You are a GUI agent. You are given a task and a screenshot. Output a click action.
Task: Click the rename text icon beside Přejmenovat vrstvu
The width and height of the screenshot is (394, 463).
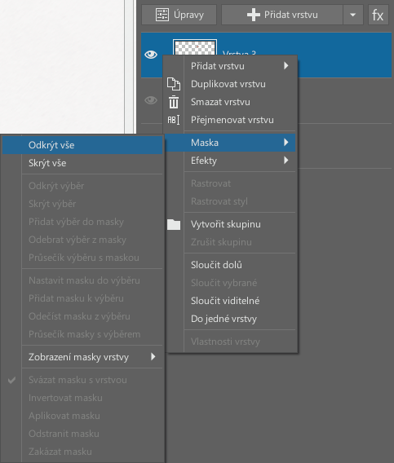pos(174,120)
